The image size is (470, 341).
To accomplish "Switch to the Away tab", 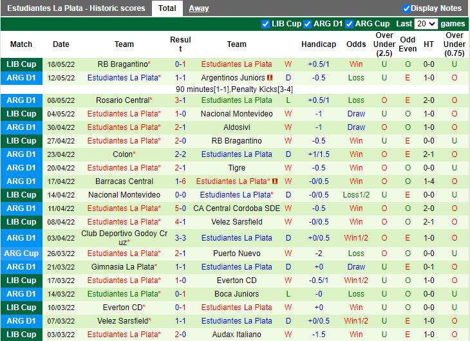I will point(198,8).
